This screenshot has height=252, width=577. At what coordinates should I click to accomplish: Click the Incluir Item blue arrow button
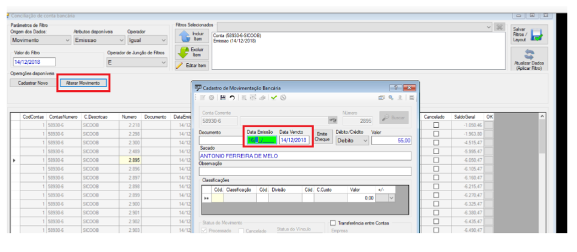(192, 36)
